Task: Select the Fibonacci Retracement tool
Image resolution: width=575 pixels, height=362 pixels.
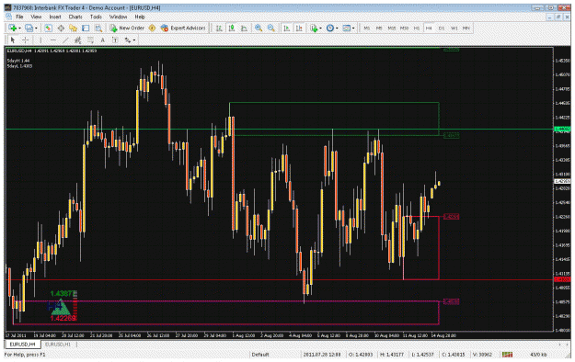Action: point(90,40)
